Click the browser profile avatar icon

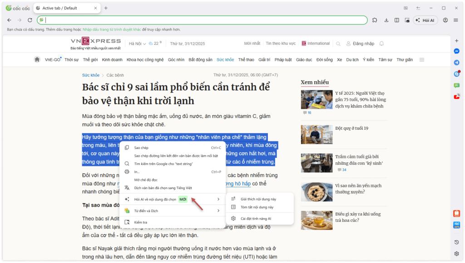point(445,20)
